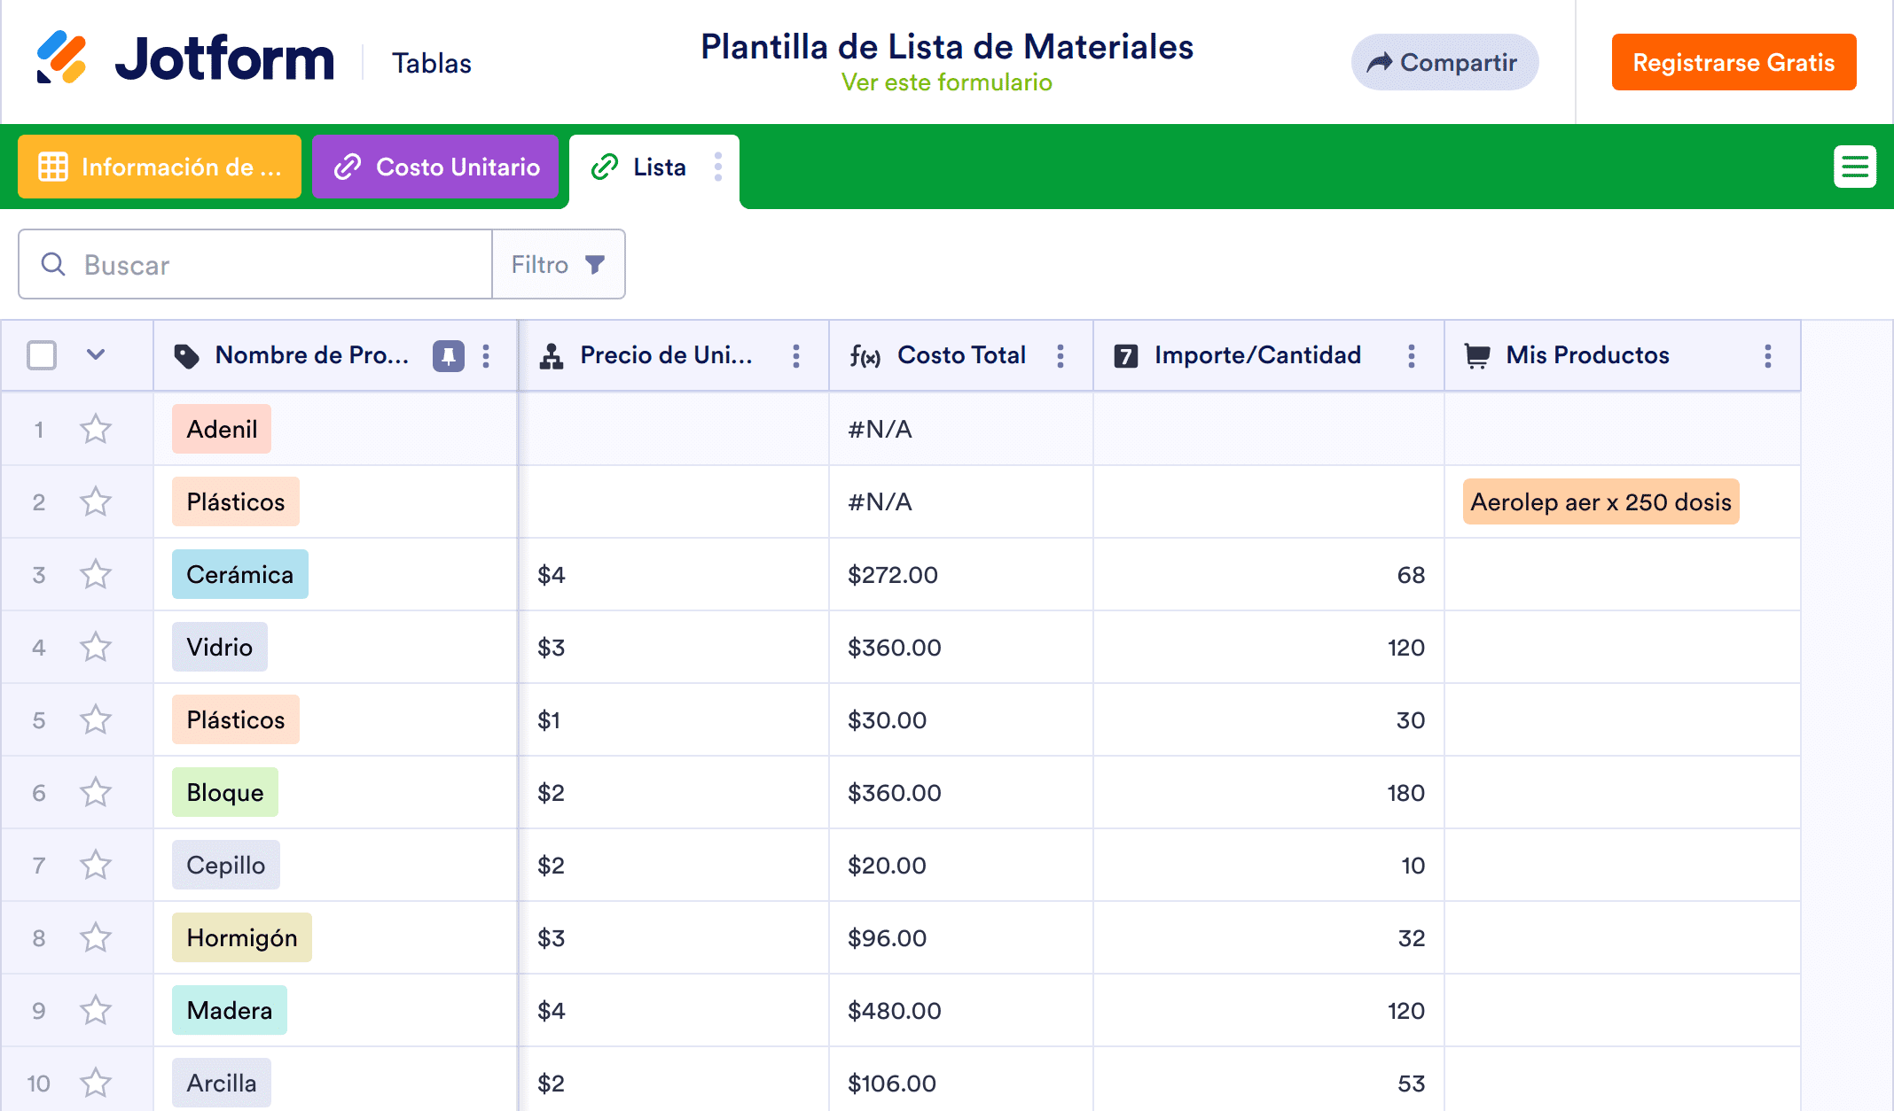Viewport: 1894px width, 1111px height.
Task: Open the Mis Productos column three-dot menu
Action: [x=1767, y=356]
